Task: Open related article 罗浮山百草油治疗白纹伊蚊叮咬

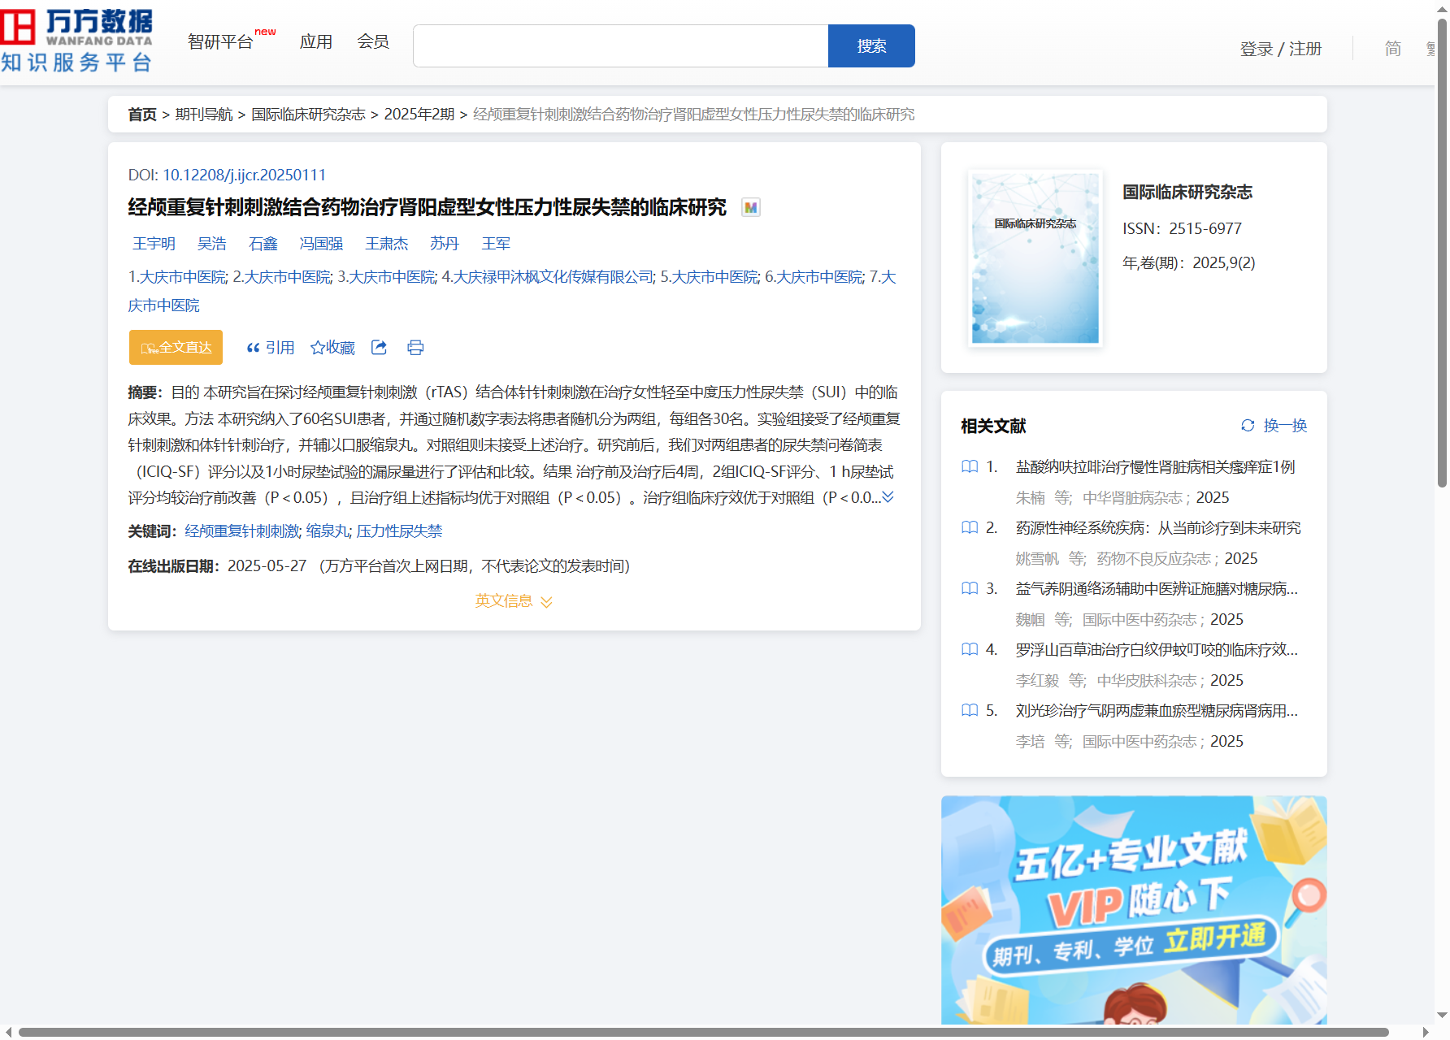Action: [x=1157, y=650]
